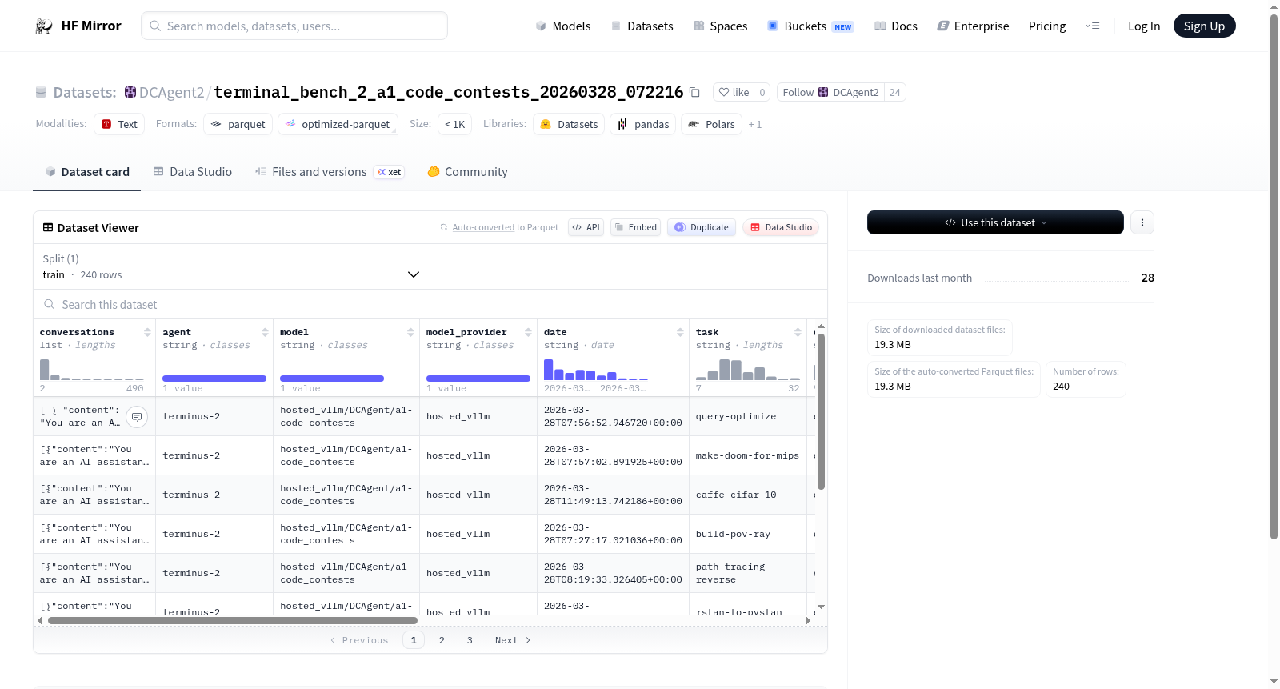Click the make-doom-for-mips task cell

pyautogui.click(x=747, y=456)
